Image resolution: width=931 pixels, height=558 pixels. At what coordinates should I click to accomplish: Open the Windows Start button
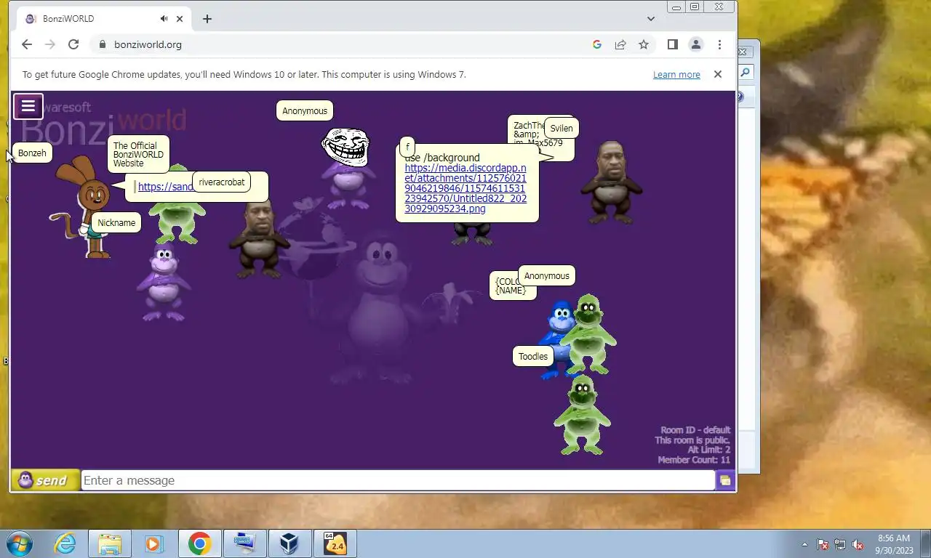coord(19,543)
